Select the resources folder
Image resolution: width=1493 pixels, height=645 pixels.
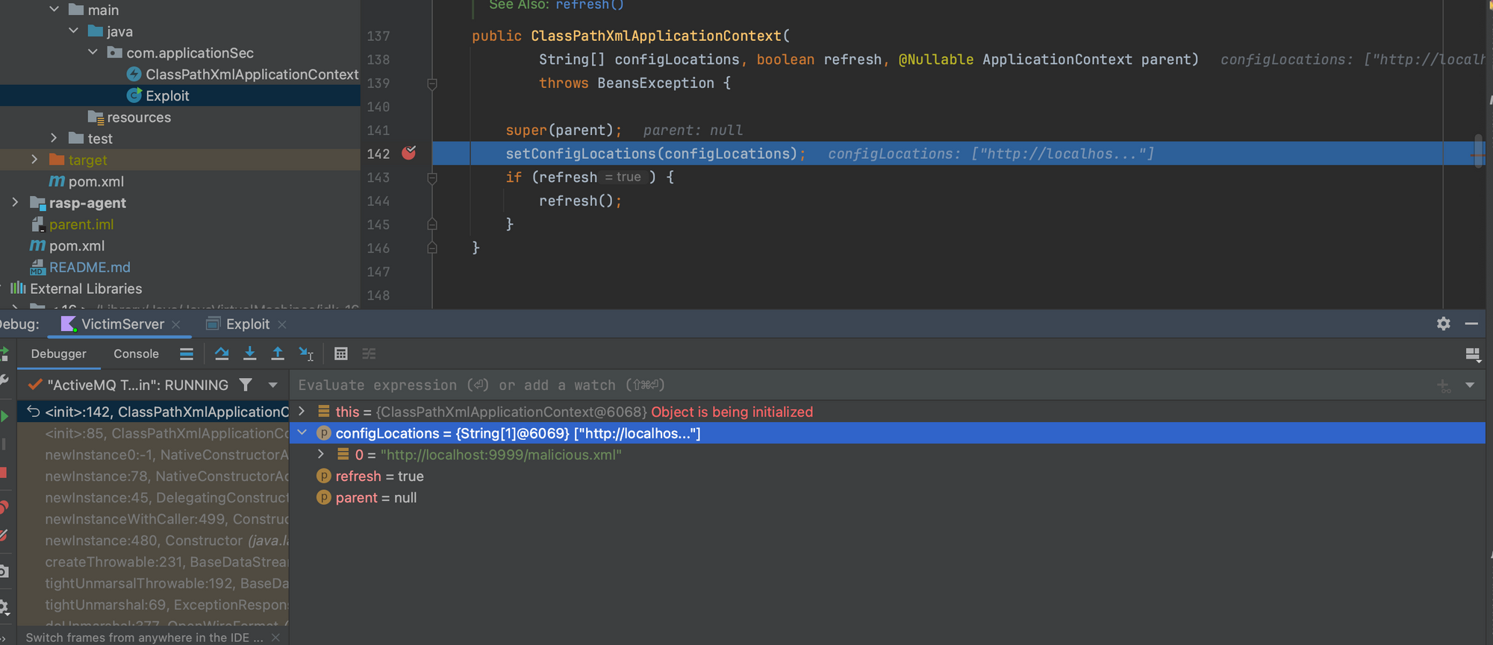139,117
